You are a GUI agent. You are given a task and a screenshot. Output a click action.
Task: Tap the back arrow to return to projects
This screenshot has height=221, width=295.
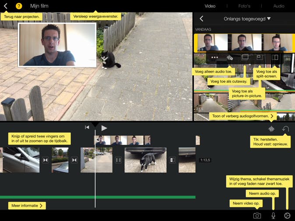pyautogui.click(x=6, y=6)
